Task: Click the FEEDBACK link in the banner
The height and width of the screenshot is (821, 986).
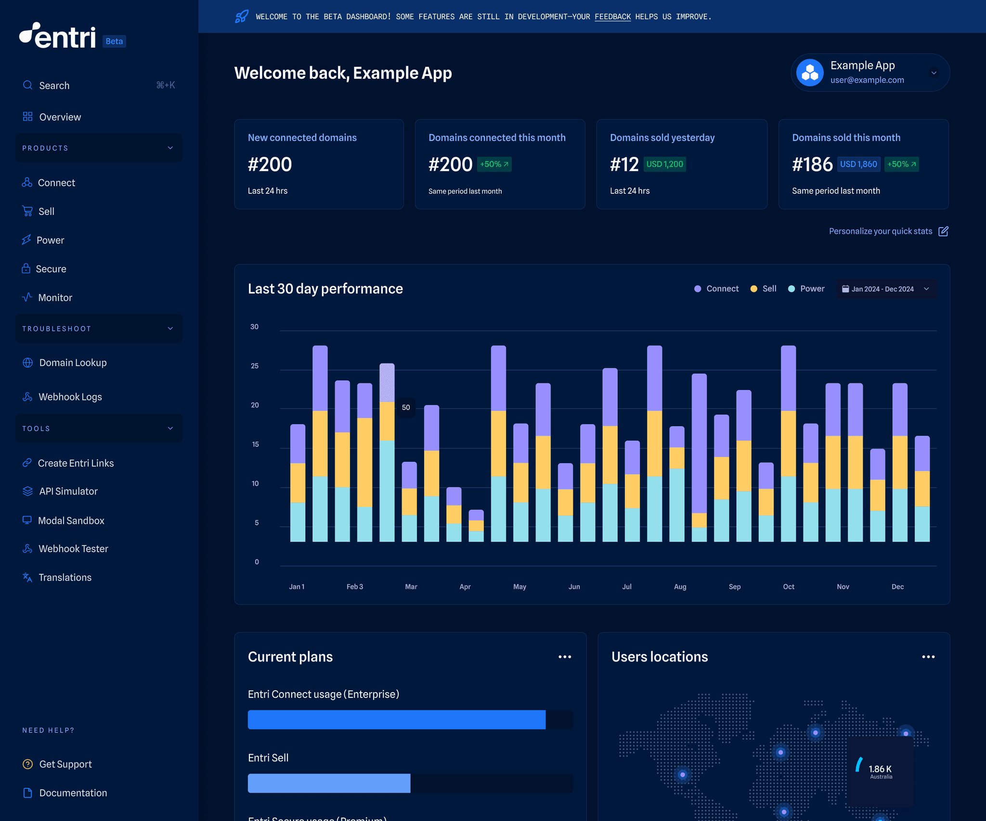Action: tap(612, 16)
